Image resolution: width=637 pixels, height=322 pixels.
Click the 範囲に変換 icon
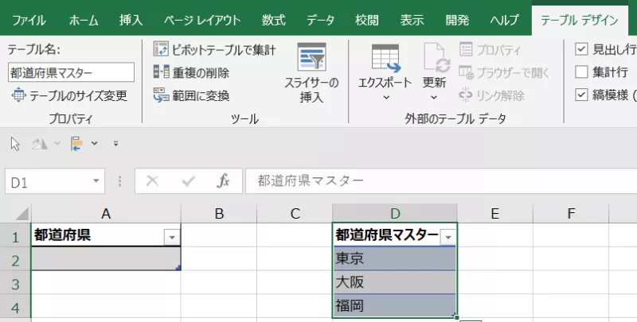[x=162, y=96]
